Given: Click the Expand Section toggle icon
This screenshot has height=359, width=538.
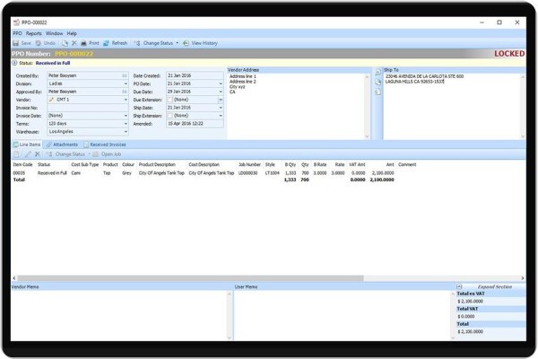Looking at the screenshot, I should tap(459, 286).
